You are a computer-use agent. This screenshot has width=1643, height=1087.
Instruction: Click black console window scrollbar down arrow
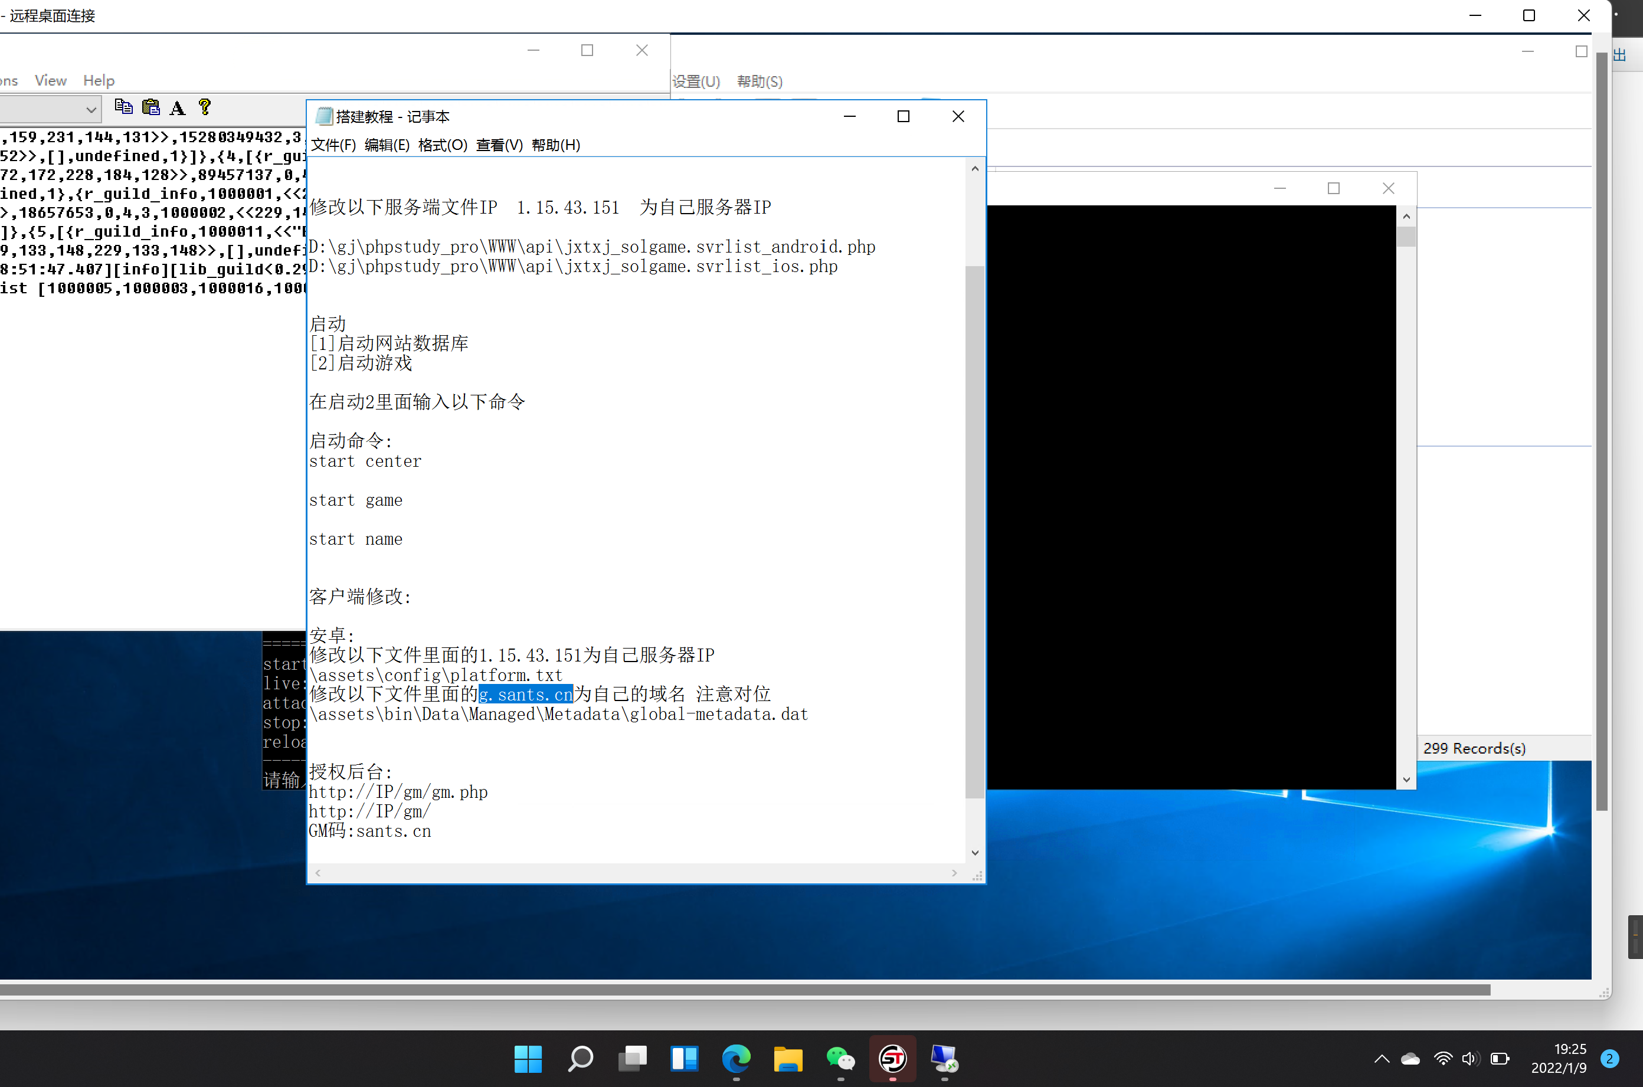pyautogui.click(x=1406, y=780)
